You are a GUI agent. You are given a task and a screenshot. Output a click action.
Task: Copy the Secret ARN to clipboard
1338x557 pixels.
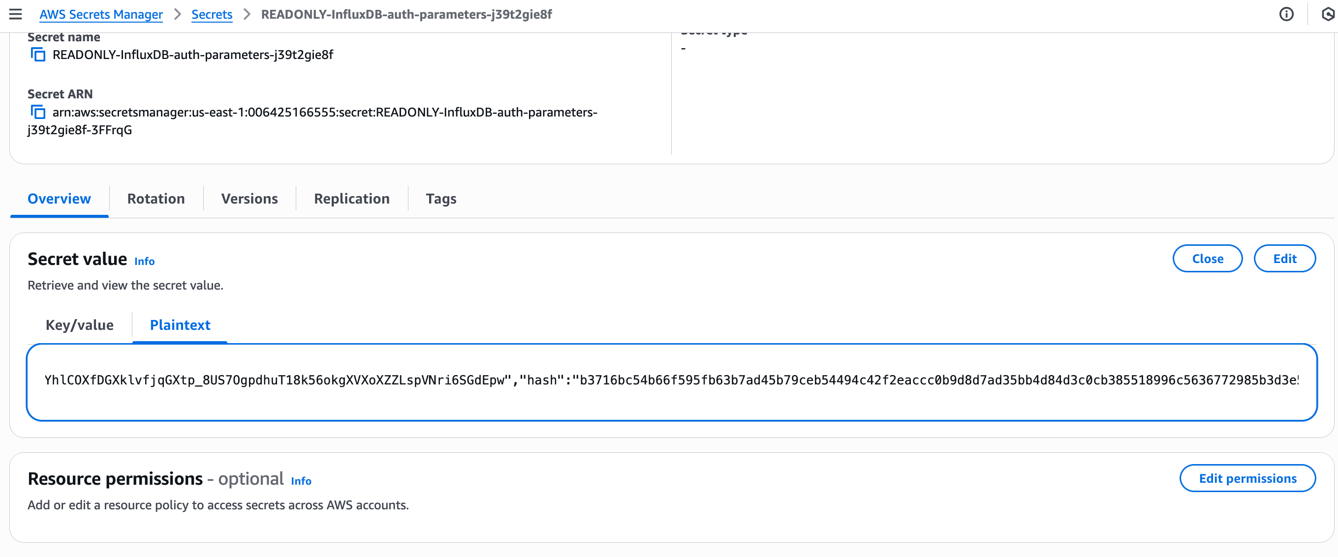38,112
